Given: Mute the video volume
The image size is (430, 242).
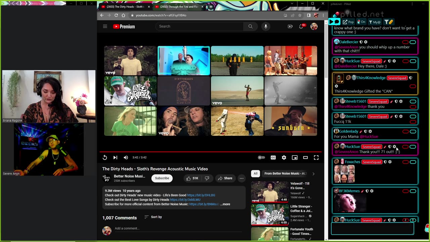Looking at the screenshot, I should [x=126, y=157].
